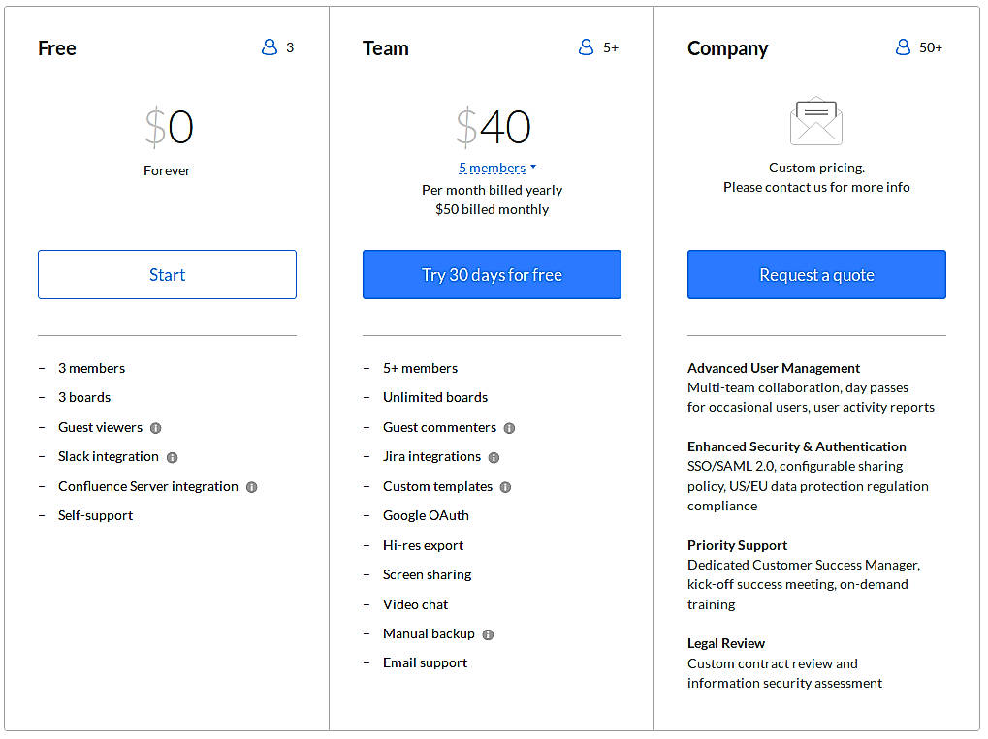Click user icon in Company plan header
This screenshot has height=739, width=988.
[903, 47]
